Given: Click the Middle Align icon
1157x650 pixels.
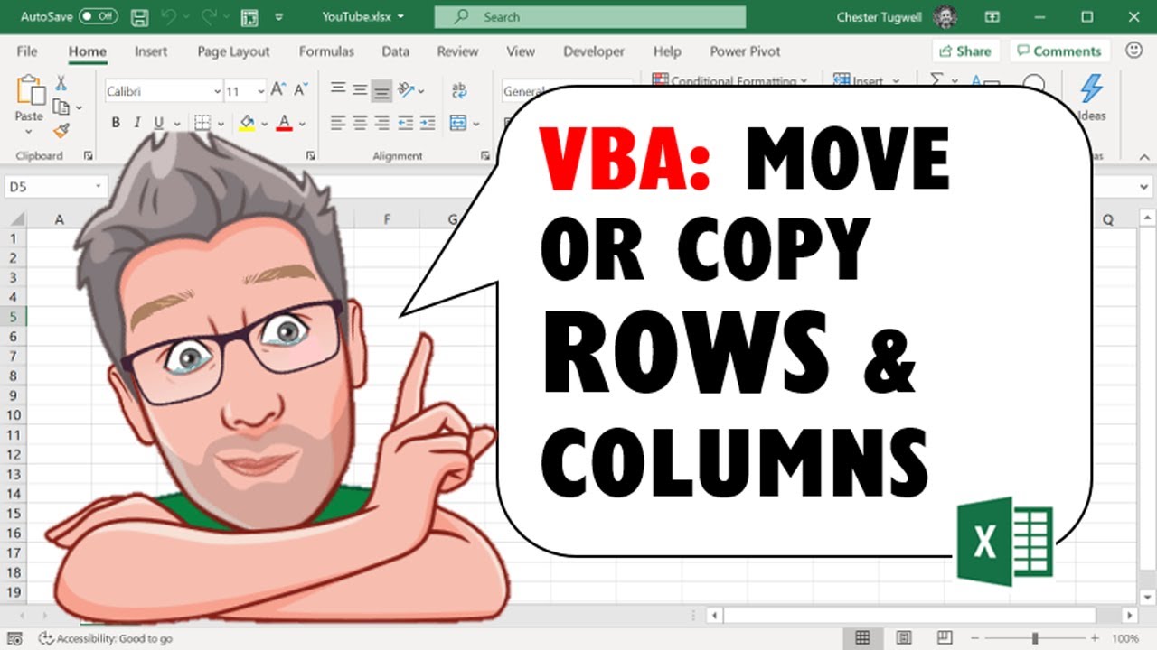Looking at the screenshot, I should 360,90.
